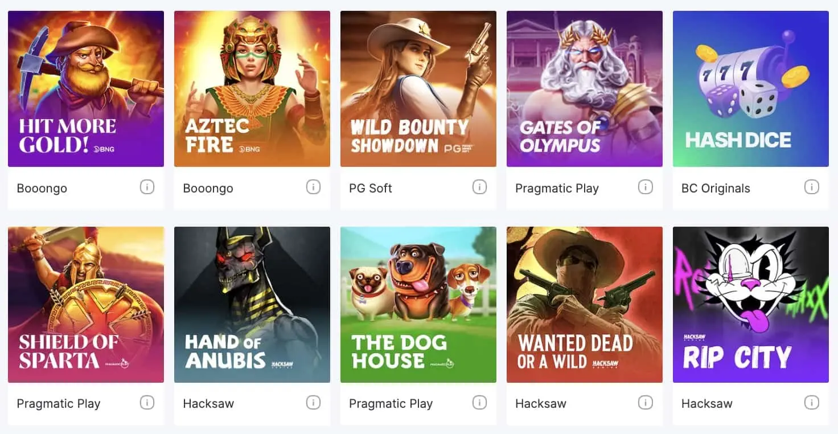Click the PG Soft provider label
This screenshot has height=434, width=838.
tap(371, 188)
